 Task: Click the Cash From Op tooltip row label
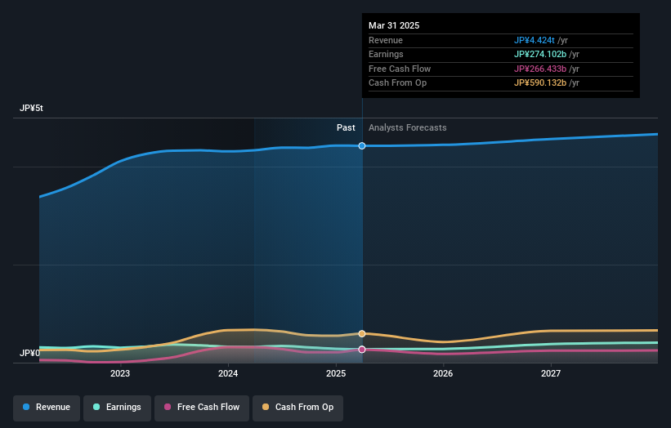397,83
